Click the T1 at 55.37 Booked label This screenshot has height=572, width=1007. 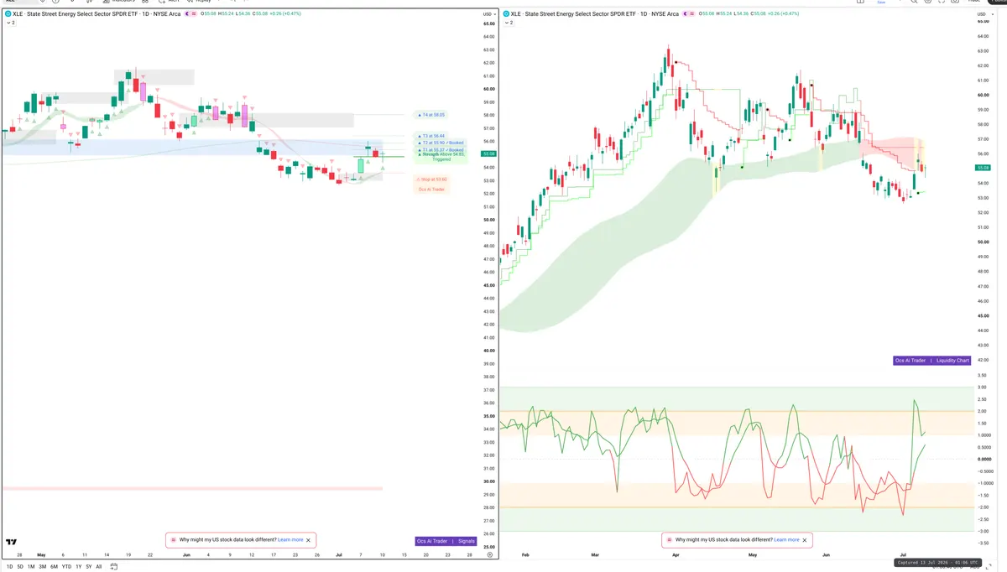[442, 150]
